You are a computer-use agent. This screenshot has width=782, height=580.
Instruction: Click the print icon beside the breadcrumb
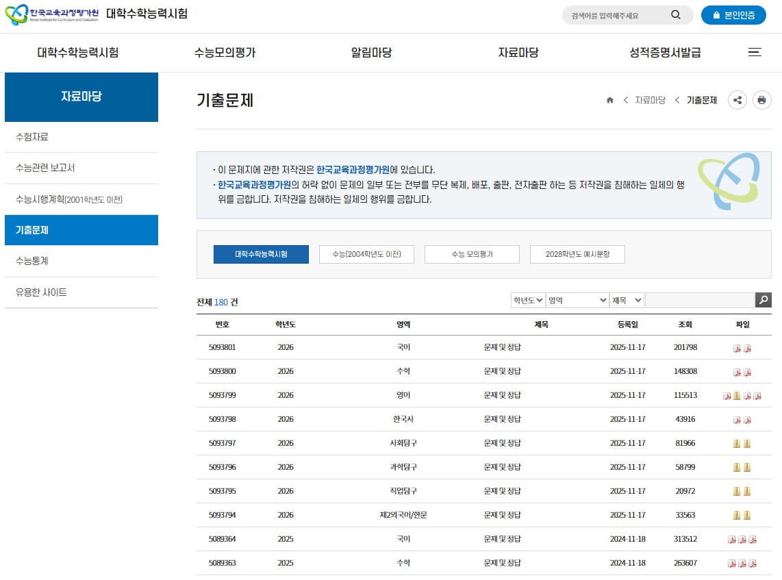(x=761, y=100)
